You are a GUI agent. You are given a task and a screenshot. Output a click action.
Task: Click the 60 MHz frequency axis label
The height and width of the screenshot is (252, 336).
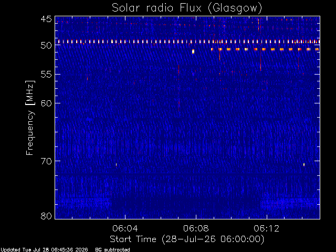46,103
